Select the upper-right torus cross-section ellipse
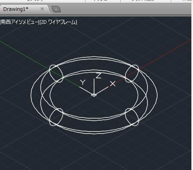 [132, 74]
